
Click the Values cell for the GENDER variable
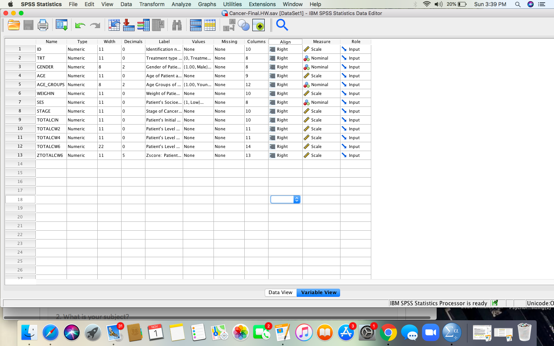click(x=198, y=67)
